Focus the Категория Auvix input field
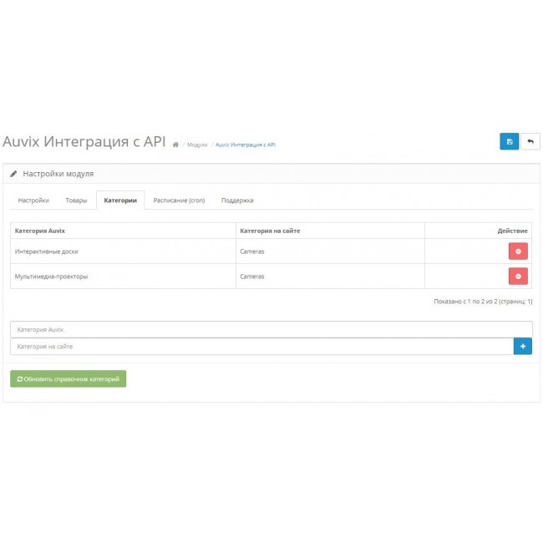 (271, 330)
